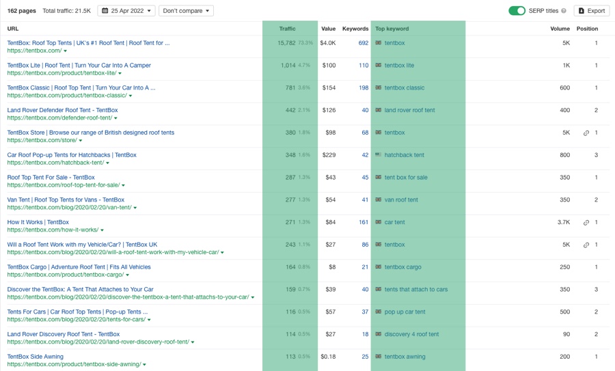The image size is (615, 371).
Task: Sort by the Value column header
Action: [328, 29]
